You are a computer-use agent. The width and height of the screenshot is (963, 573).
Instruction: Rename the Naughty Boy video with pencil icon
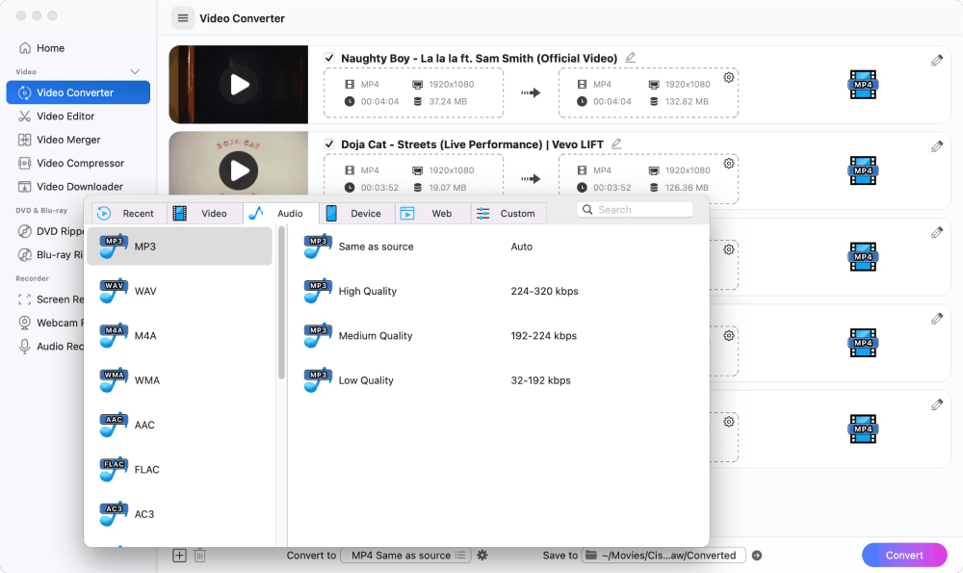pyautogui.click(x=630, y=58)
